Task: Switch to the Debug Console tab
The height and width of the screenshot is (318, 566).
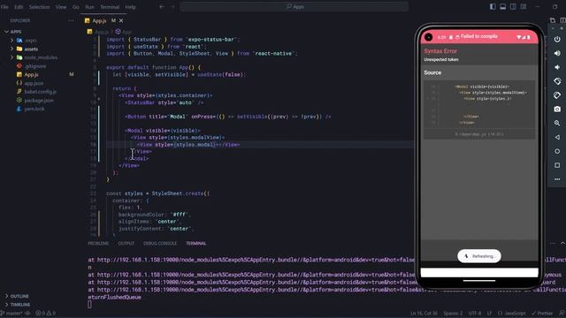Action: pyautogui.click(x=160, y=244)
